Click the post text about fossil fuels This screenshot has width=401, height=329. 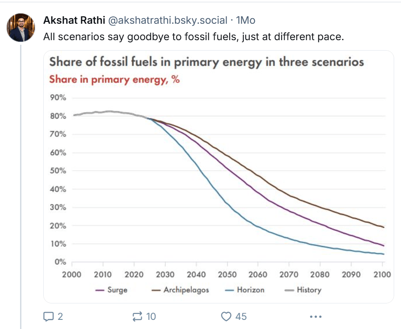[x=193, y=37]
